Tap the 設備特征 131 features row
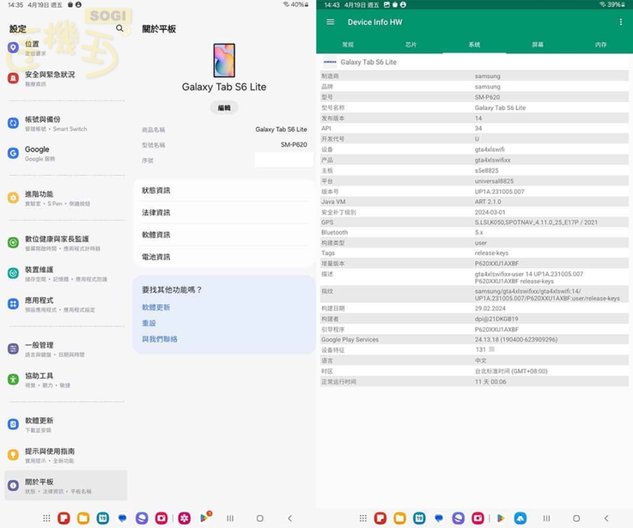The height and width of the screenshot is (528, 633). tap(474, 350)
